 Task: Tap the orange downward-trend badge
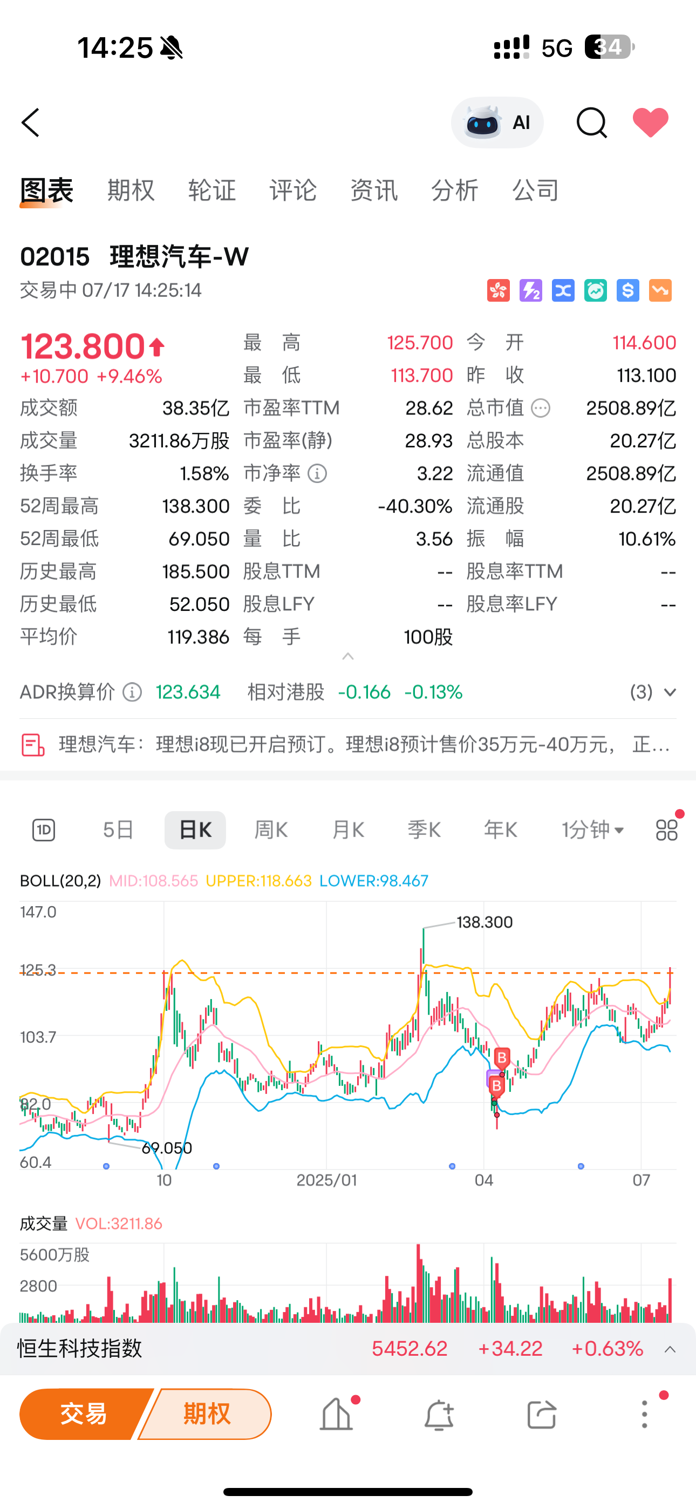660,290
